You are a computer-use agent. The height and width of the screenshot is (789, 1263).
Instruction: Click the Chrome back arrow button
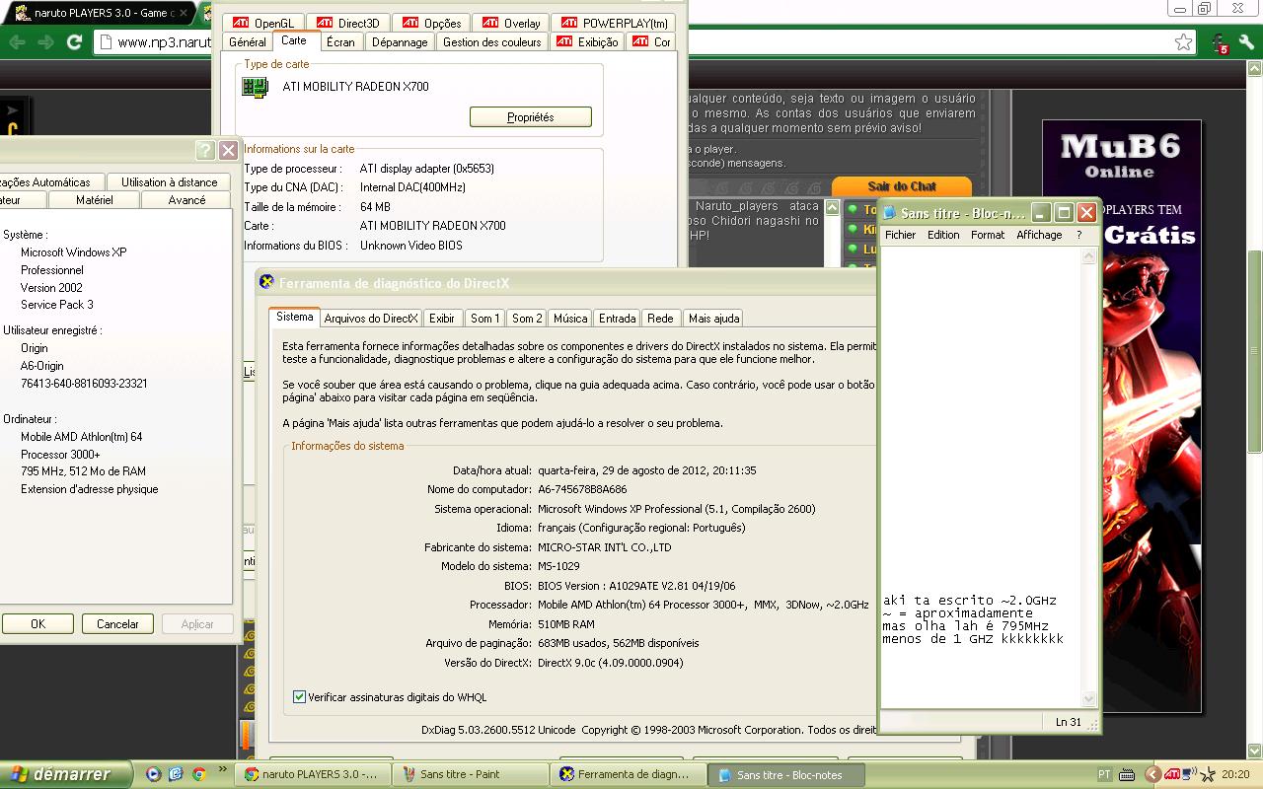17,42
